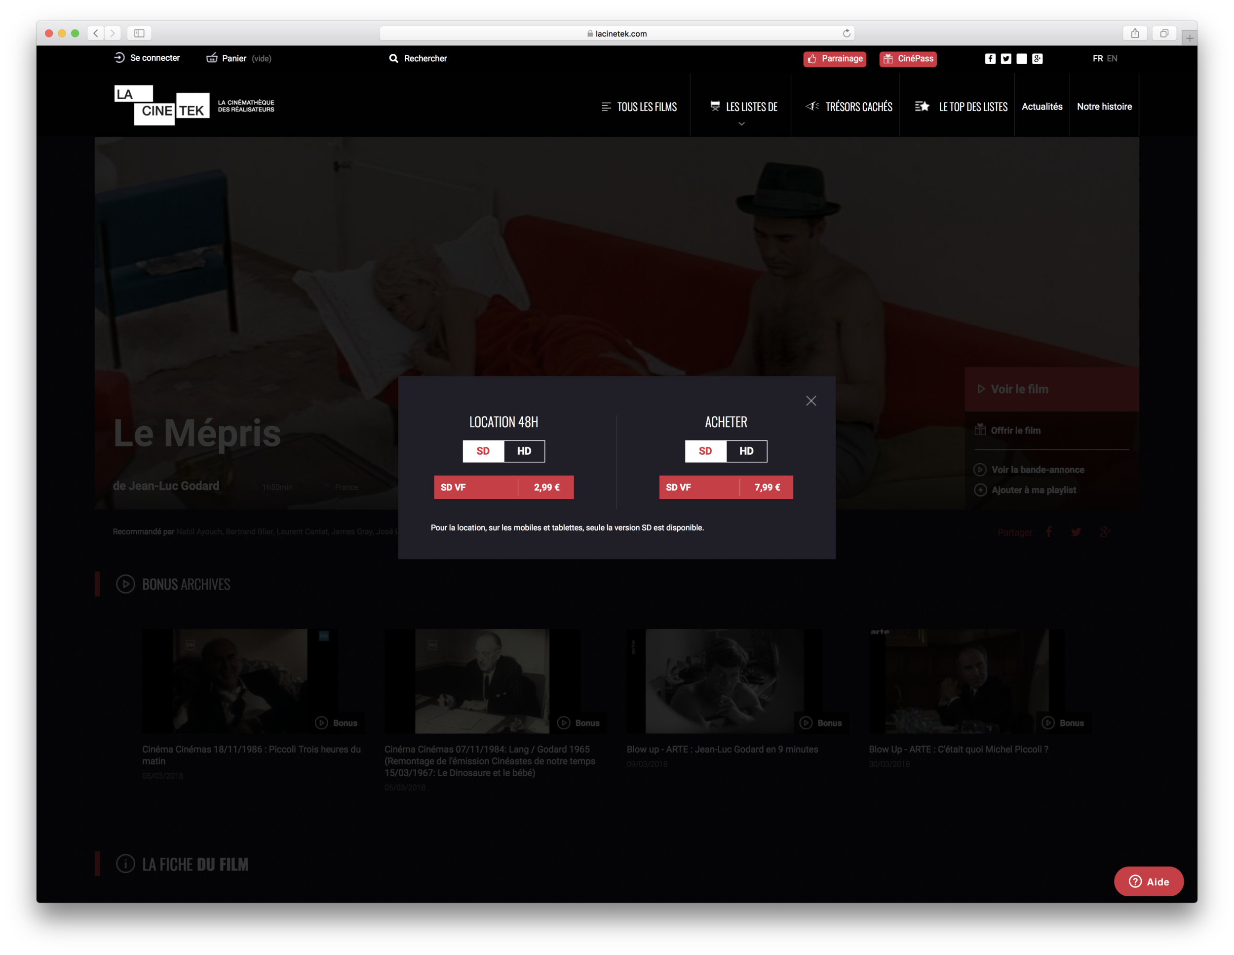Click director name Jean-Luc Godard

[174, 485]
